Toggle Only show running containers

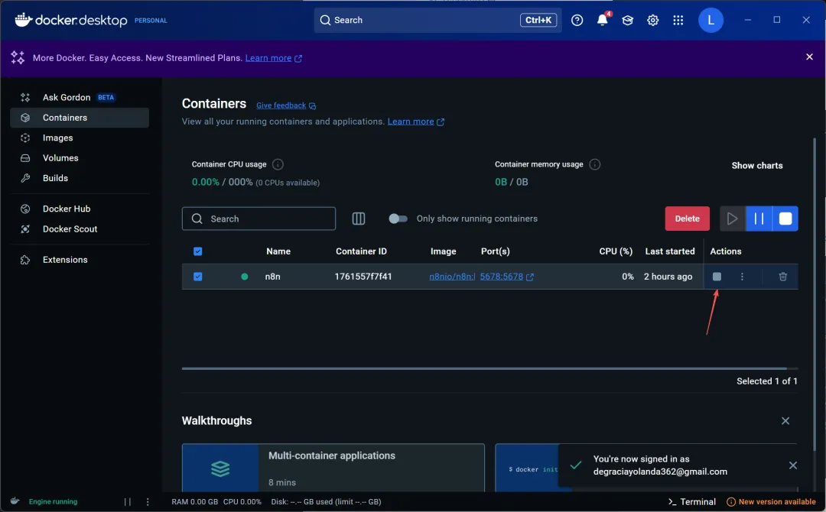pos(398,219)
